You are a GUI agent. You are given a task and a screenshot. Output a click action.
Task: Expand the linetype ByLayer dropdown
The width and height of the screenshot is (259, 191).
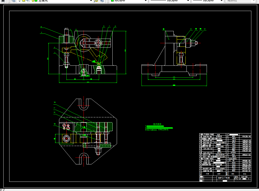[188, 1]
